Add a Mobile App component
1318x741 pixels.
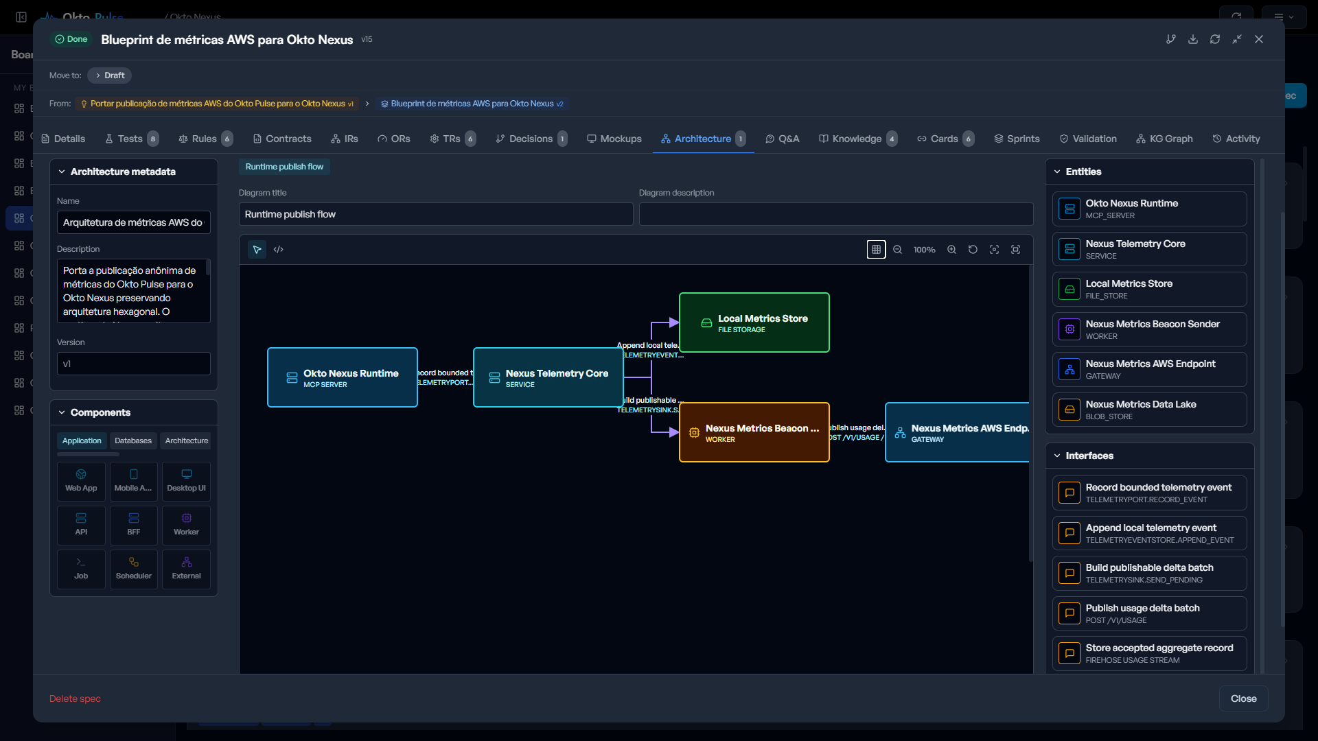coord(133,481)
